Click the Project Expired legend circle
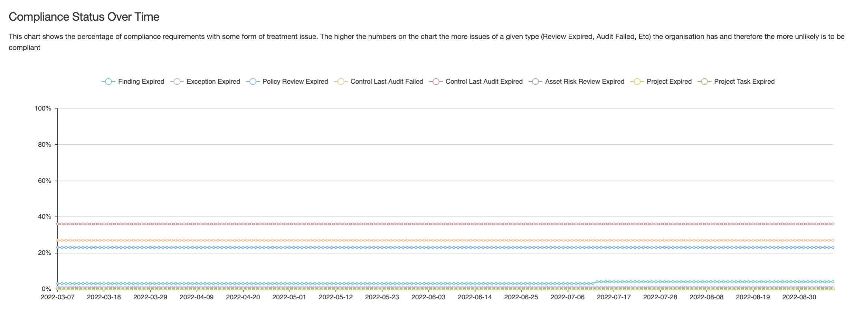Screen dimensions: 863x310 [x=637, y=82]
